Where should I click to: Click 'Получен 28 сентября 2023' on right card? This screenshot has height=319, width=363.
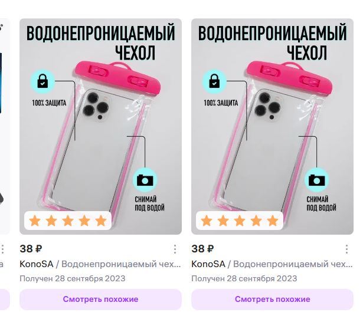click(x=244, y=278)
